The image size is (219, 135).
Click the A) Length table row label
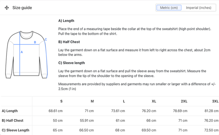10,111
